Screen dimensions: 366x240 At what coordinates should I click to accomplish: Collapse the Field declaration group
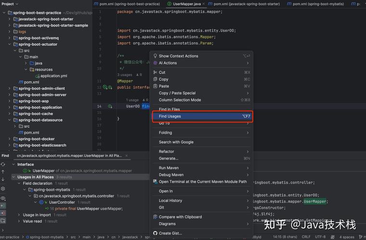(19, 183)
